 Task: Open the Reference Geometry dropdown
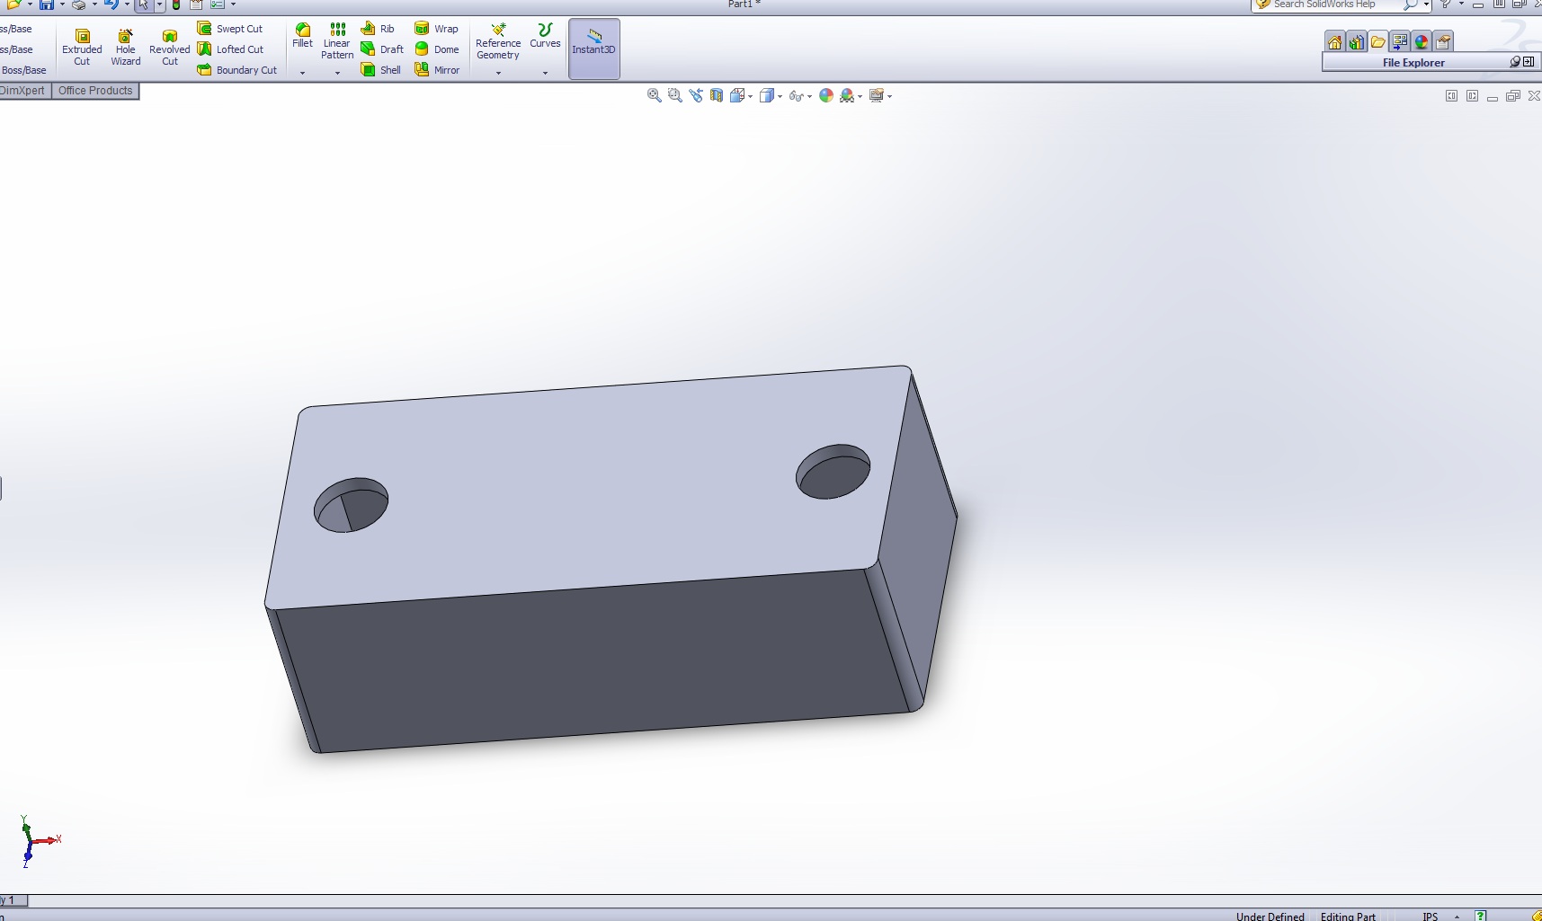(498, 73)
